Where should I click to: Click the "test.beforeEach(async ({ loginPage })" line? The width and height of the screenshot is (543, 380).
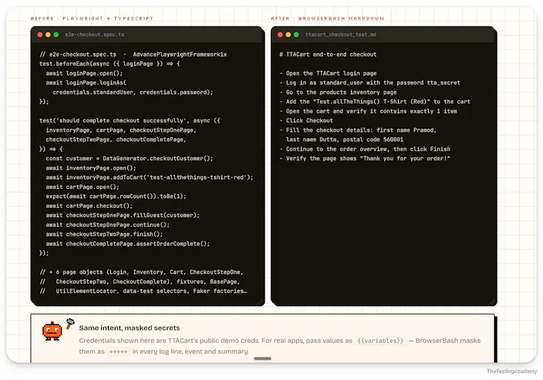pos(110,64)
